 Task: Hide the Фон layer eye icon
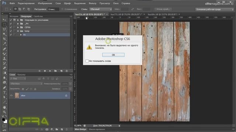click(x=11, y=95)
